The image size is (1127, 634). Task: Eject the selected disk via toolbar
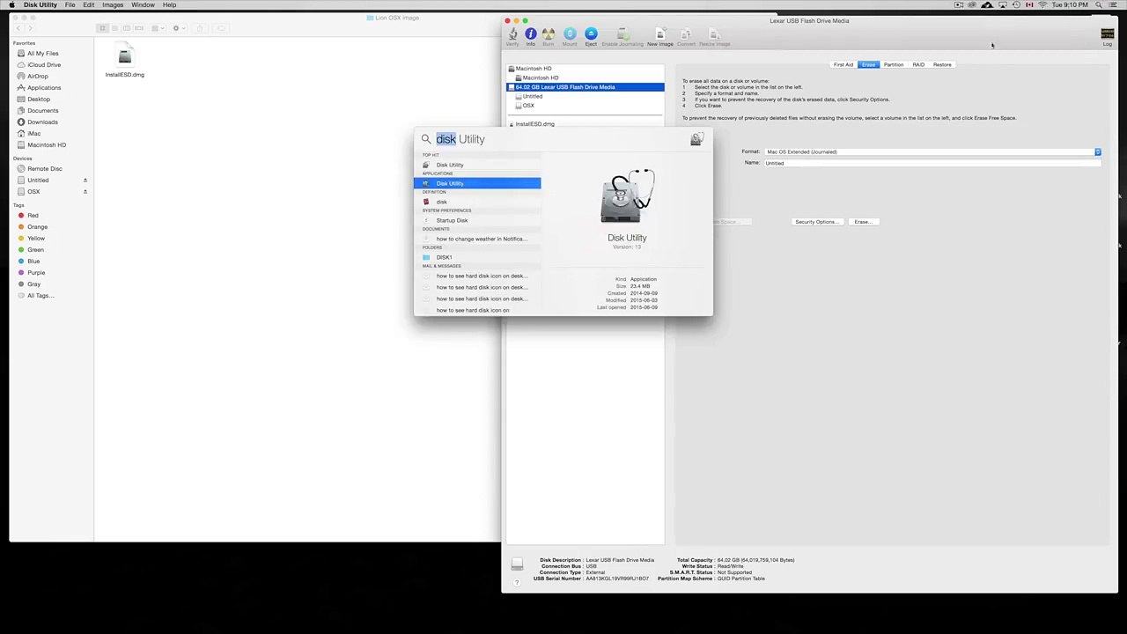click(x=591, y=35)
